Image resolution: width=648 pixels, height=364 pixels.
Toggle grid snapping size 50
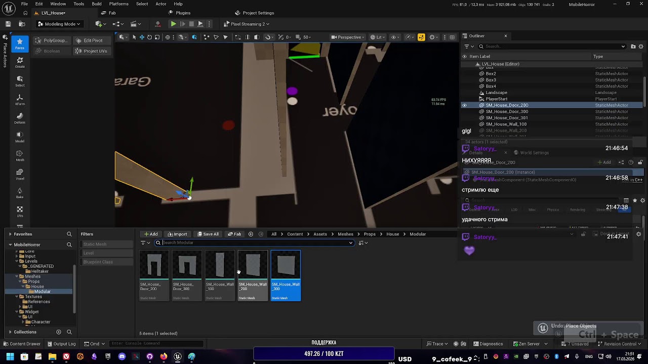tap(306, 37)
